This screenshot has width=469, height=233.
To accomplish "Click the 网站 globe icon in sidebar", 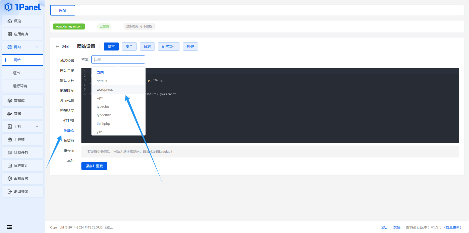I will click(x=10, y=47).
